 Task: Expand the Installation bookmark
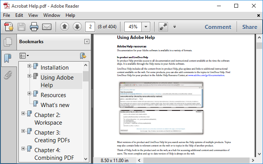point(29,66)
